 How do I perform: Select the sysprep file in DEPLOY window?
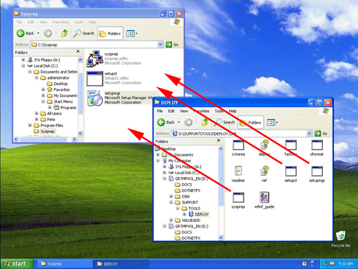tap(238, 200)
